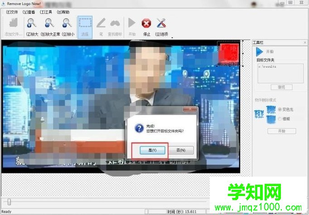The width and height of the screenshot is (309, 215).
Task: Open the (F)文件 menu
Action: click(x=12, y=12)
